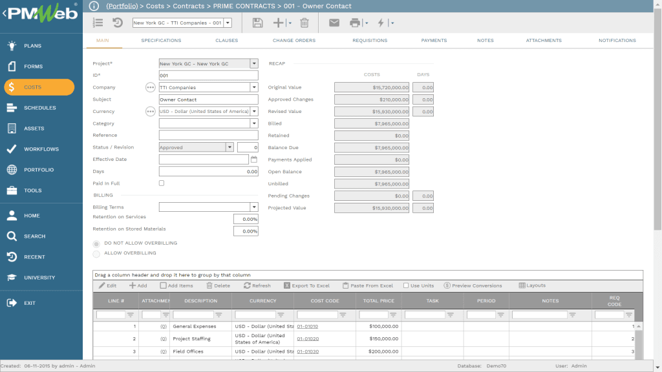Open the Status dropdown arrow

pos(230,147)
